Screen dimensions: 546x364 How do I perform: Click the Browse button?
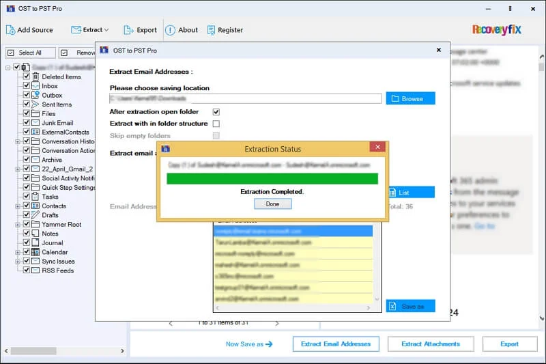click(410, 98)
